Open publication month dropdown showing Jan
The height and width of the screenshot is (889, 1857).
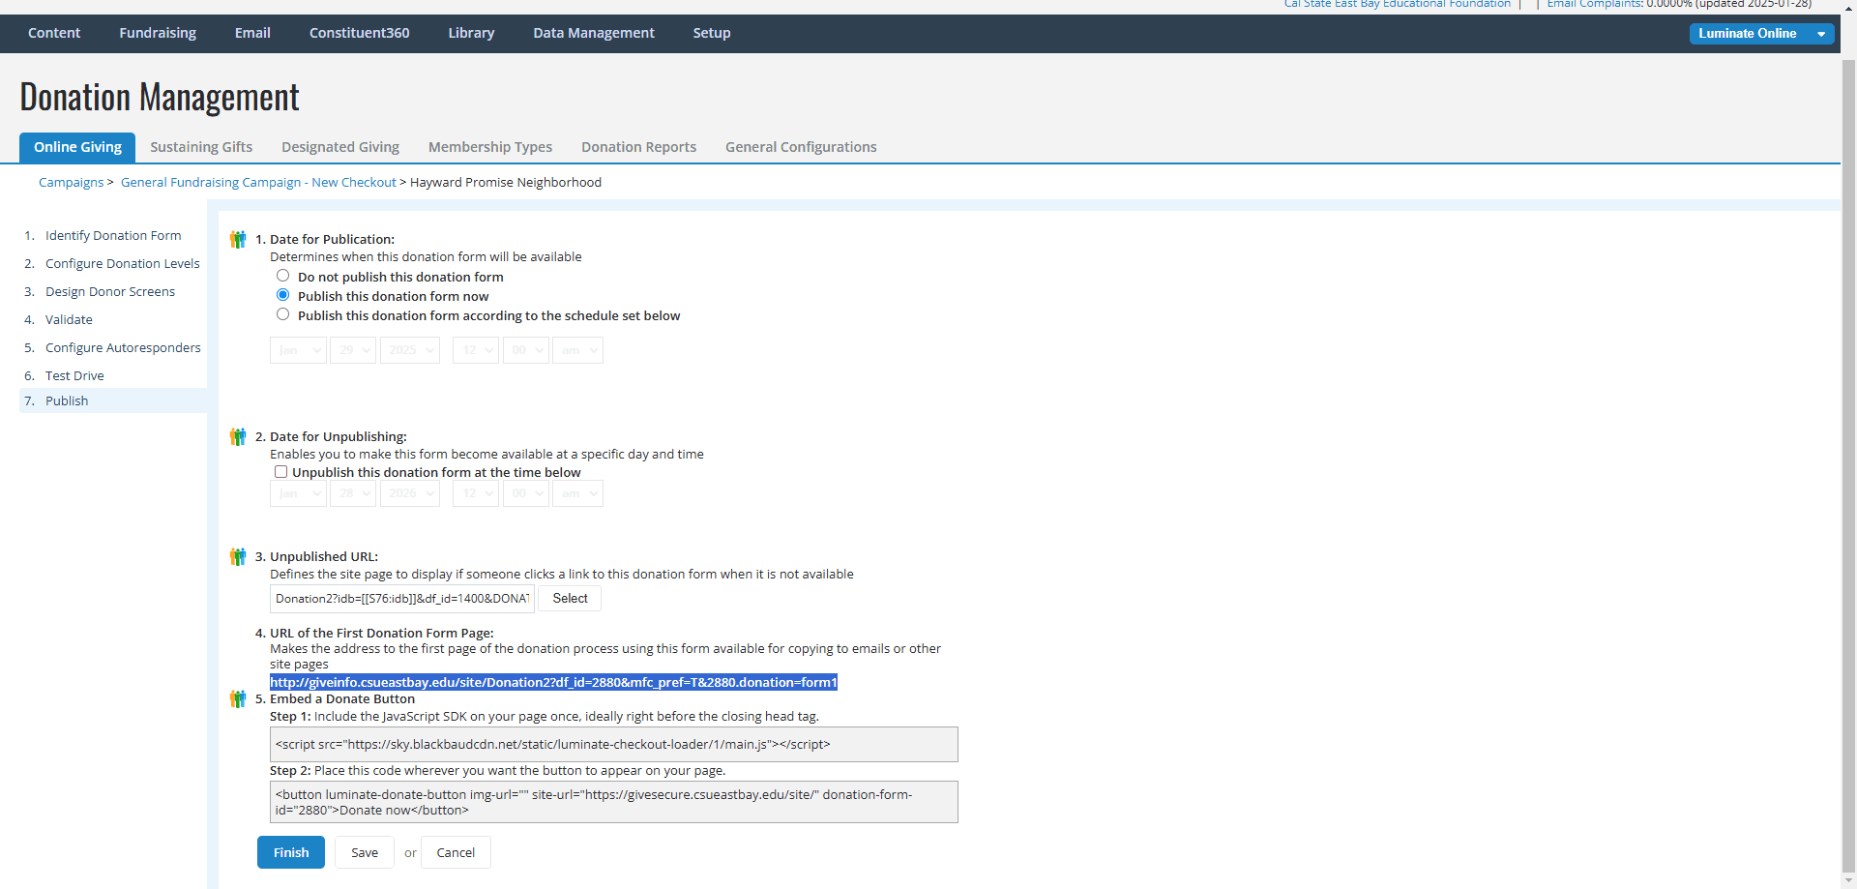(298, 350)
